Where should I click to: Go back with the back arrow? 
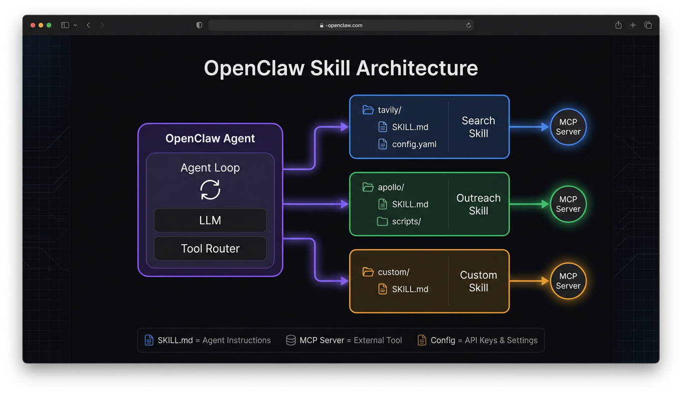click(x=89, y=25)
